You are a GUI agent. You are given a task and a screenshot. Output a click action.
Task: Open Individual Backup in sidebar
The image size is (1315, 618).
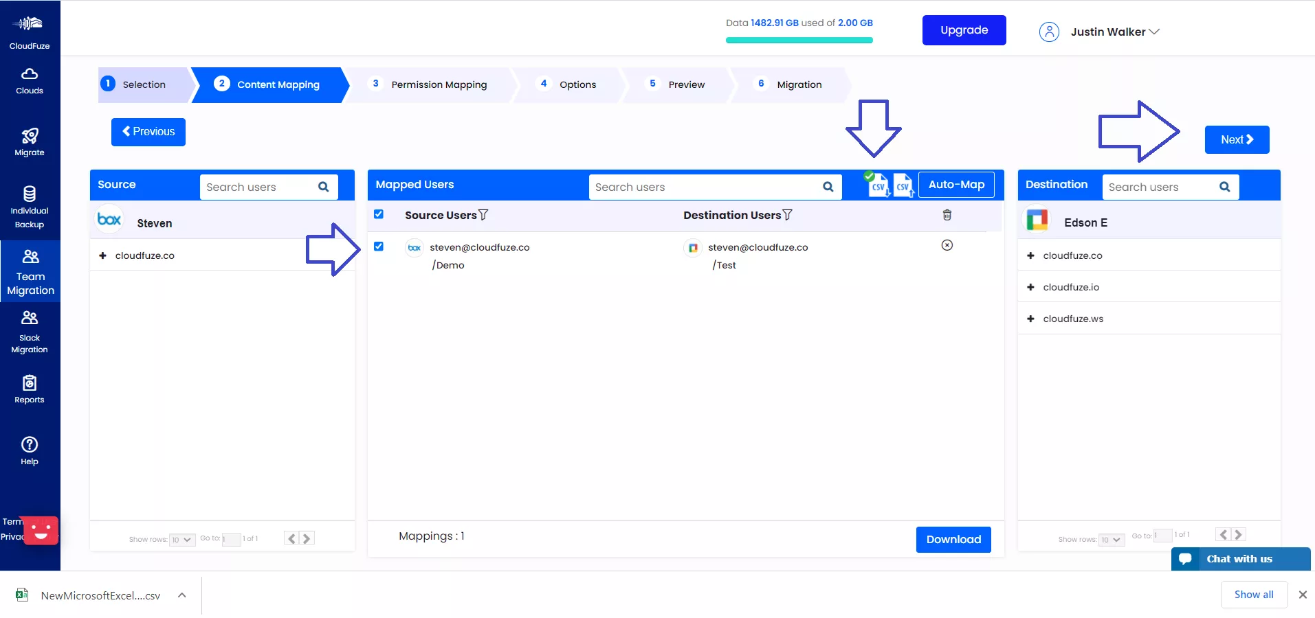click(x=30, y=207)
